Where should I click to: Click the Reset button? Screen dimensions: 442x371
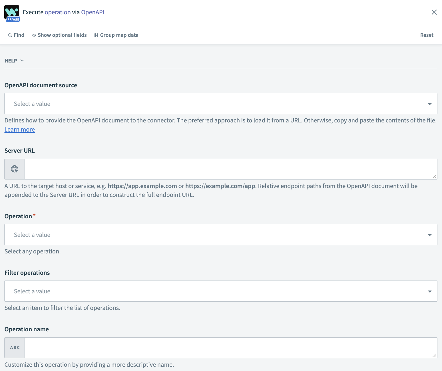(x=427, y=35)
